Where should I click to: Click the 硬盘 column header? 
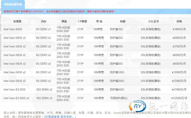[x=64, y=21]
